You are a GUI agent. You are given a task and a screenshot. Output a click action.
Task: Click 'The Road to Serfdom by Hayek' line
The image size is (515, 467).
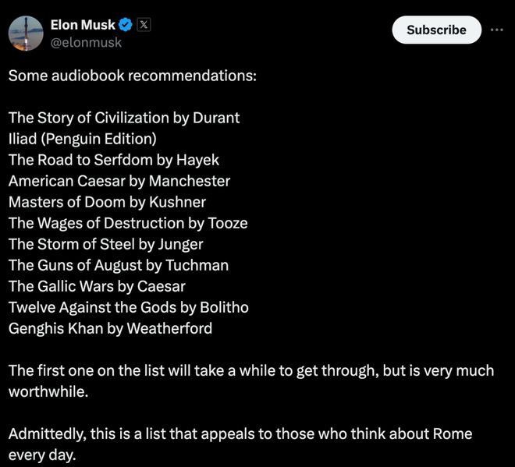pos(114,160)
